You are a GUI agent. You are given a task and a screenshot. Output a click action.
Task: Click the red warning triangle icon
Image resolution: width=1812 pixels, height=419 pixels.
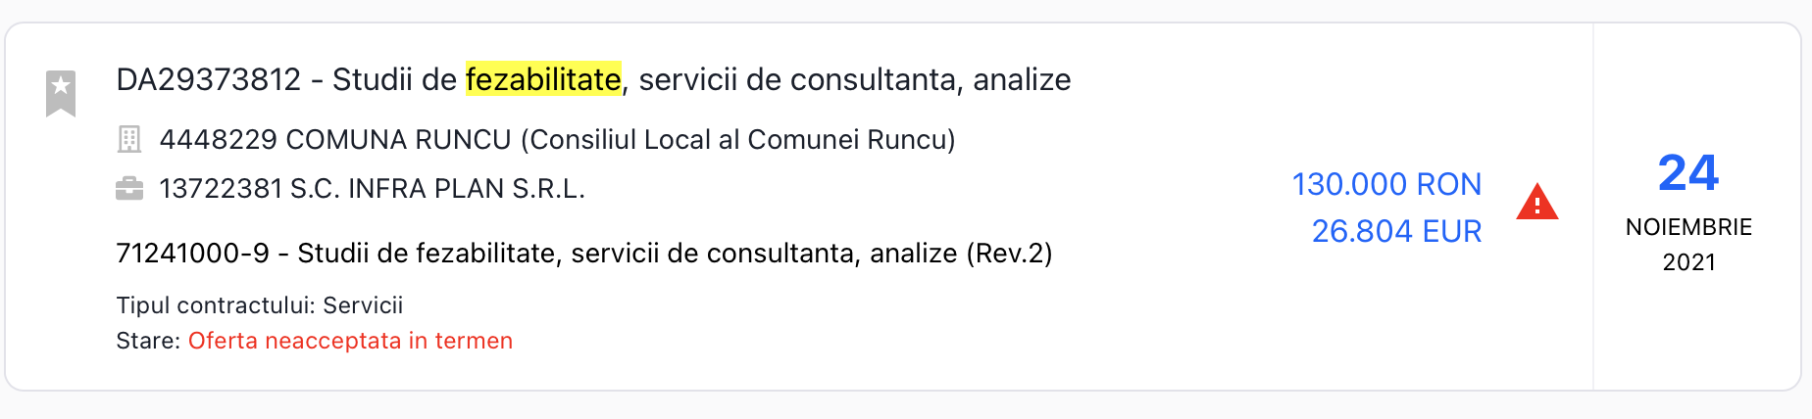[1536, 203]
